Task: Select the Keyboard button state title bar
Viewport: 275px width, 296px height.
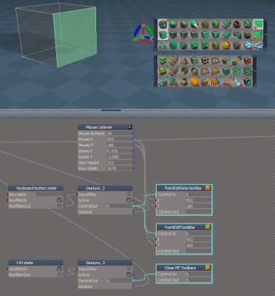Action: point(36,188)
